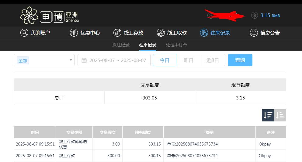Viewport: 302px width, 162px height.
Task: Click the 时间 column header
Action: tap(35, 132)
